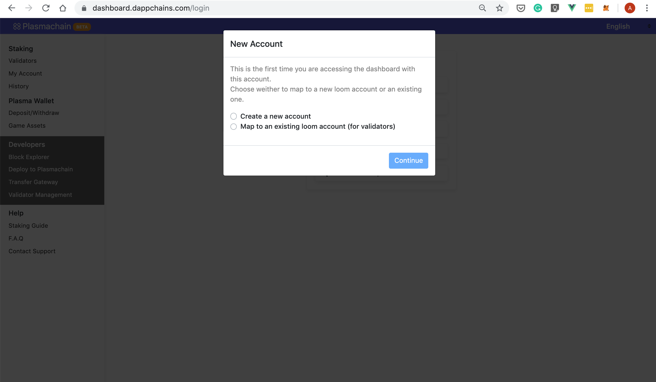This screenshot has width=656, height=382.
Task: Click the Developers section heading
Action: tap(27, 144)
